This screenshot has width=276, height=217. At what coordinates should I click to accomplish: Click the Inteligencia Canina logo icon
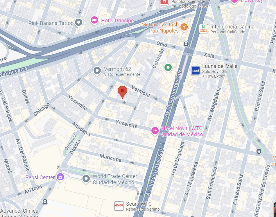click(x=203, y=29)
